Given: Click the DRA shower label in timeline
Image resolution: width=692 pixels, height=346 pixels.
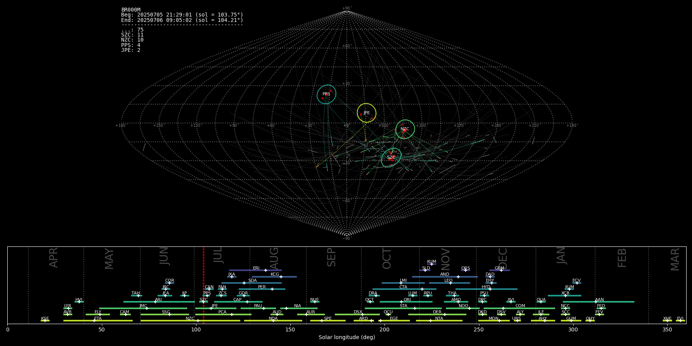Looking at the screenshot, I should click(x=373, y=293).
